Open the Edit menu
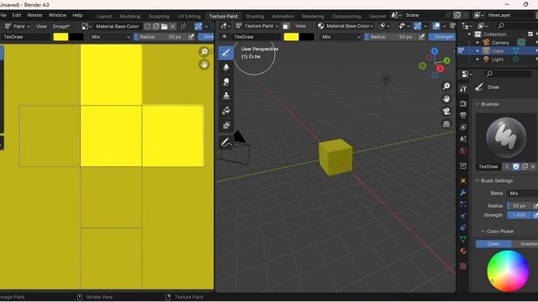The image size is (538, 302). pyautogui.click(x=17, y=15)
